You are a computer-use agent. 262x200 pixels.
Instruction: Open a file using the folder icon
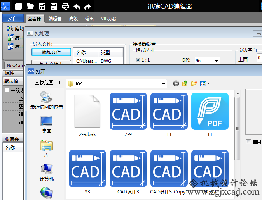click(30, 7)
